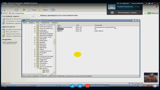Click the Сетевое окружение network icon
Image resolution: width=160 pixels, height=90 pixels.
point(4,29)
